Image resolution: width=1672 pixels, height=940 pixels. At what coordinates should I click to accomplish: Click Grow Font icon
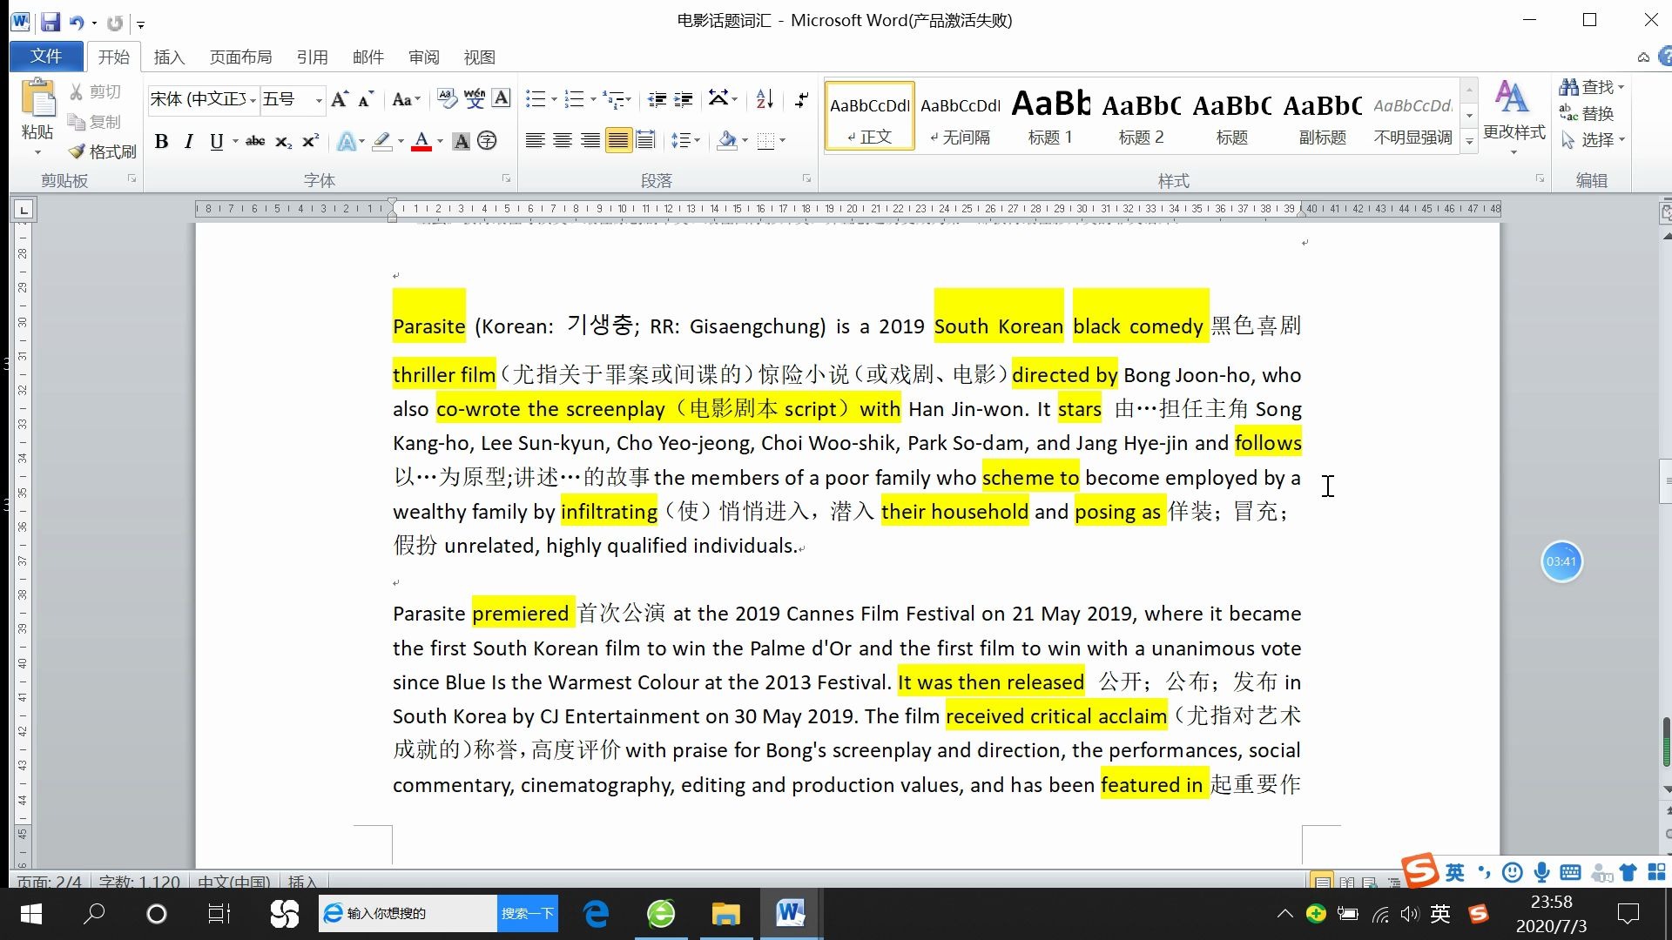point(340,99)
